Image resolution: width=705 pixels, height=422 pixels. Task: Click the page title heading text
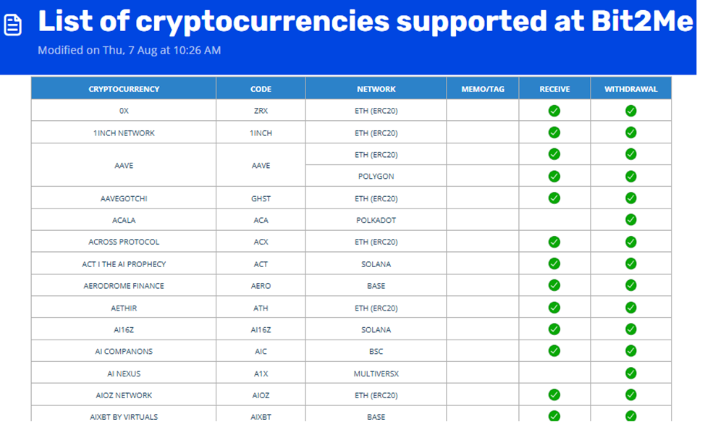365,22
